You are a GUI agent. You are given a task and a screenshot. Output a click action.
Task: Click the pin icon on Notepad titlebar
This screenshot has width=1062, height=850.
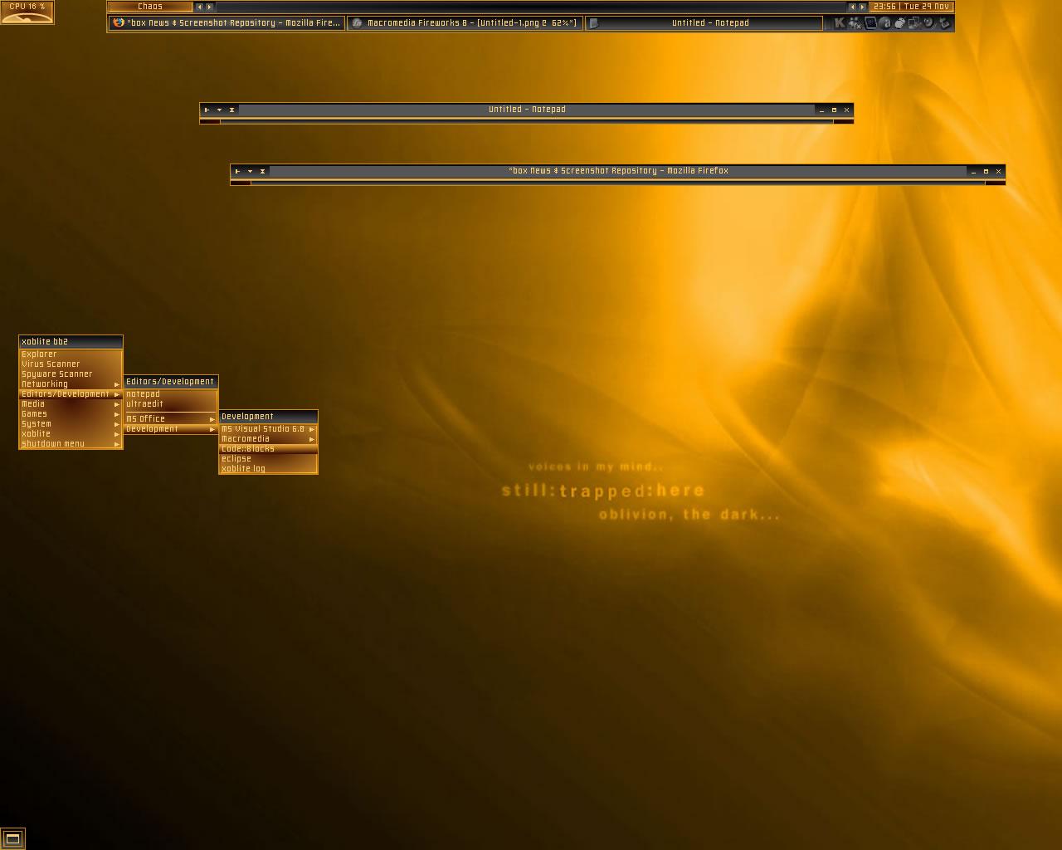(x=207, y=110)
